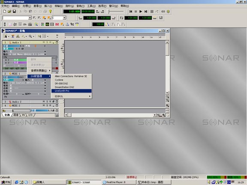This screenshot has height=185, width=247.
Task: Save the project with floppy icon
Action: pos(14,12)
